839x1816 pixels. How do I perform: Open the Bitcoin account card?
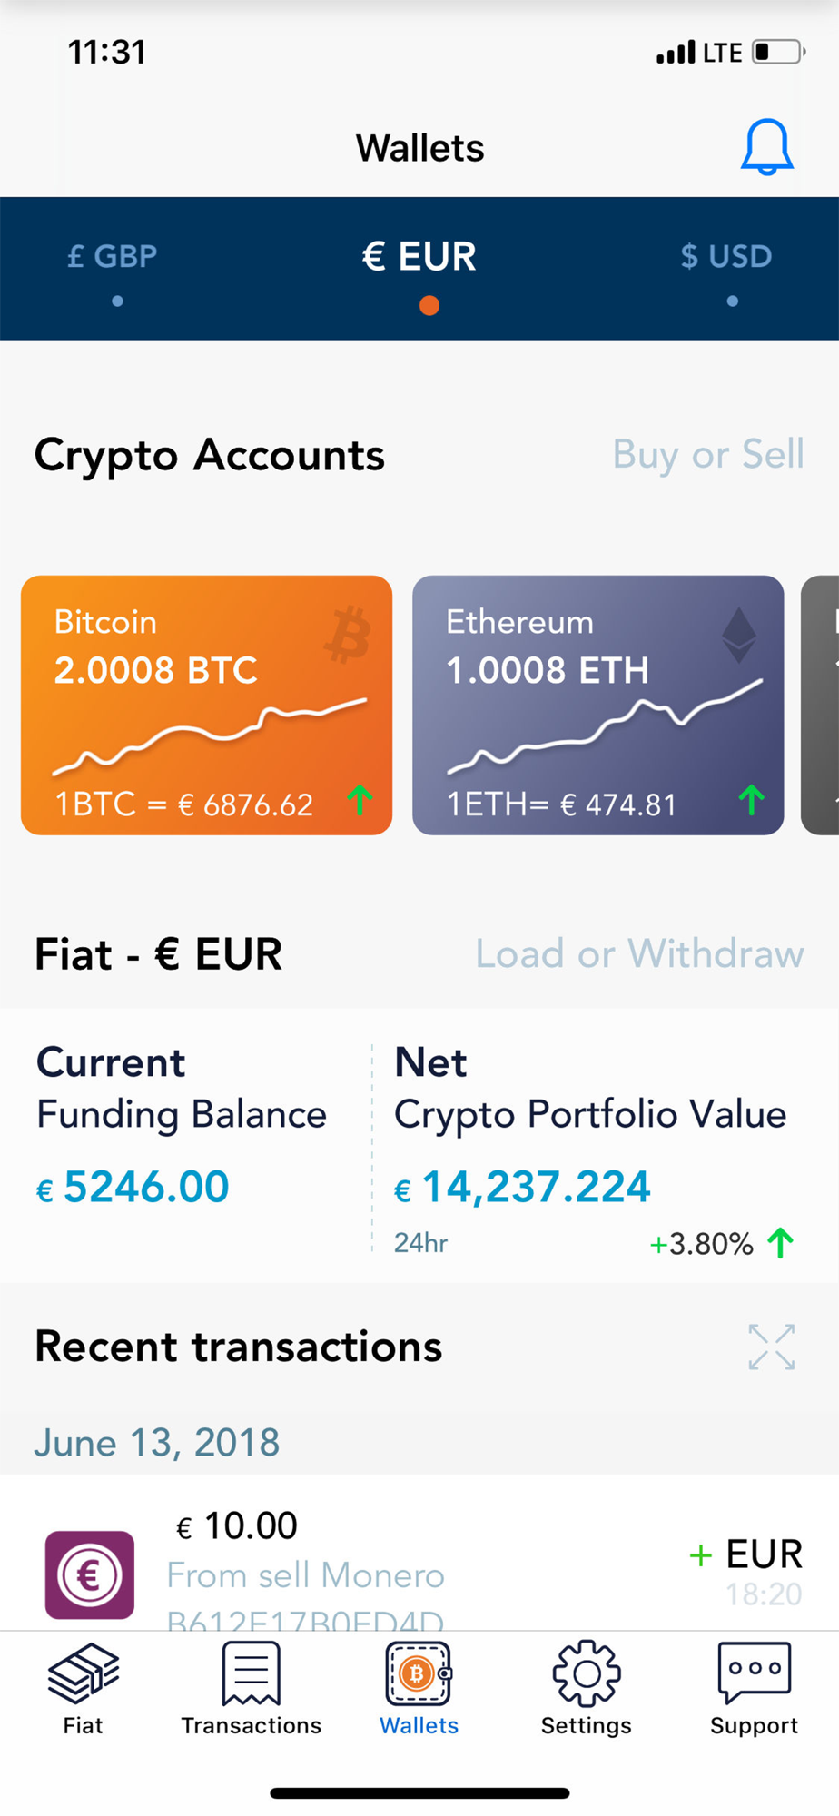pyautogui.click(x=207, y=705)
